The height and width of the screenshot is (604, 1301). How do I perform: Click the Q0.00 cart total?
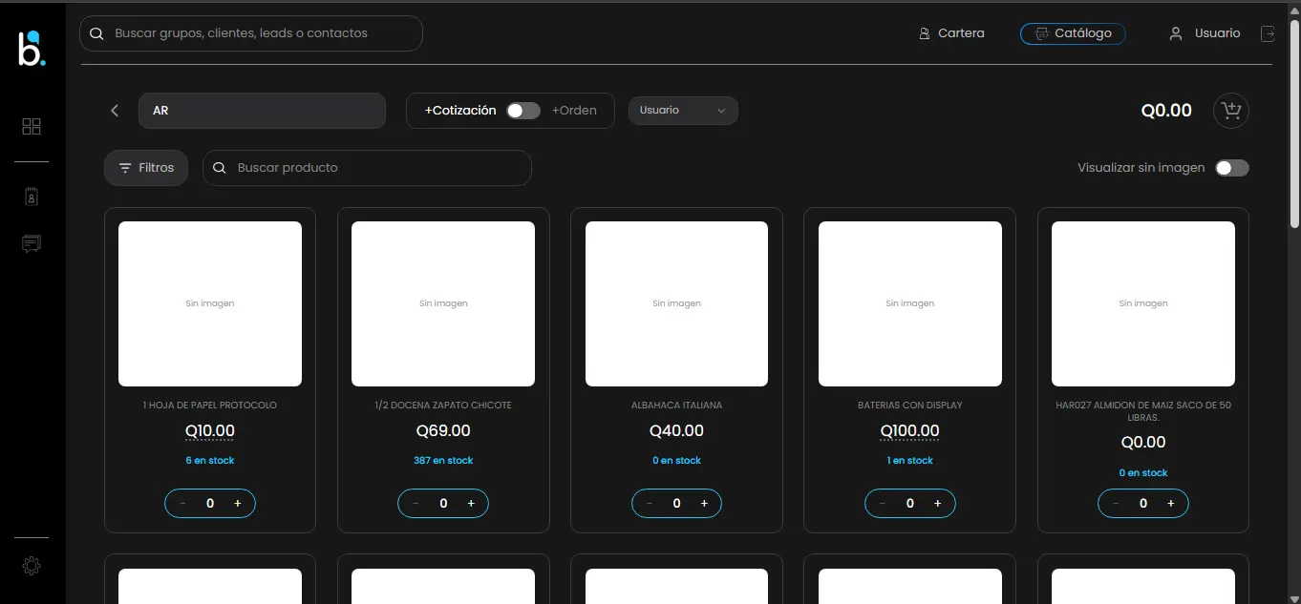point(1166,111)
